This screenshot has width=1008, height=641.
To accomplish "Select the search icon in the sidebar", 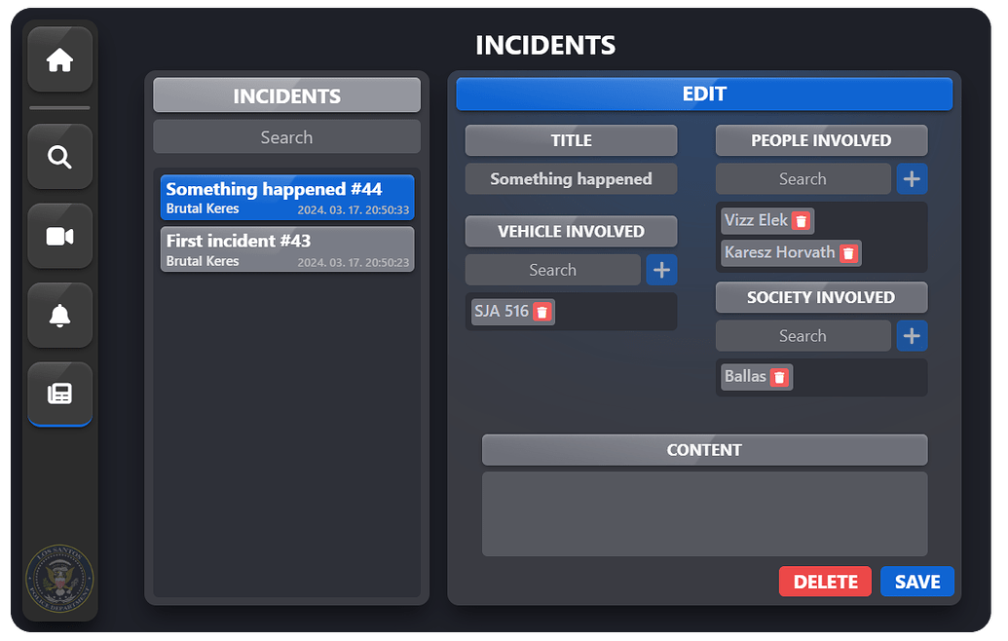I will [x=59, y=157].
